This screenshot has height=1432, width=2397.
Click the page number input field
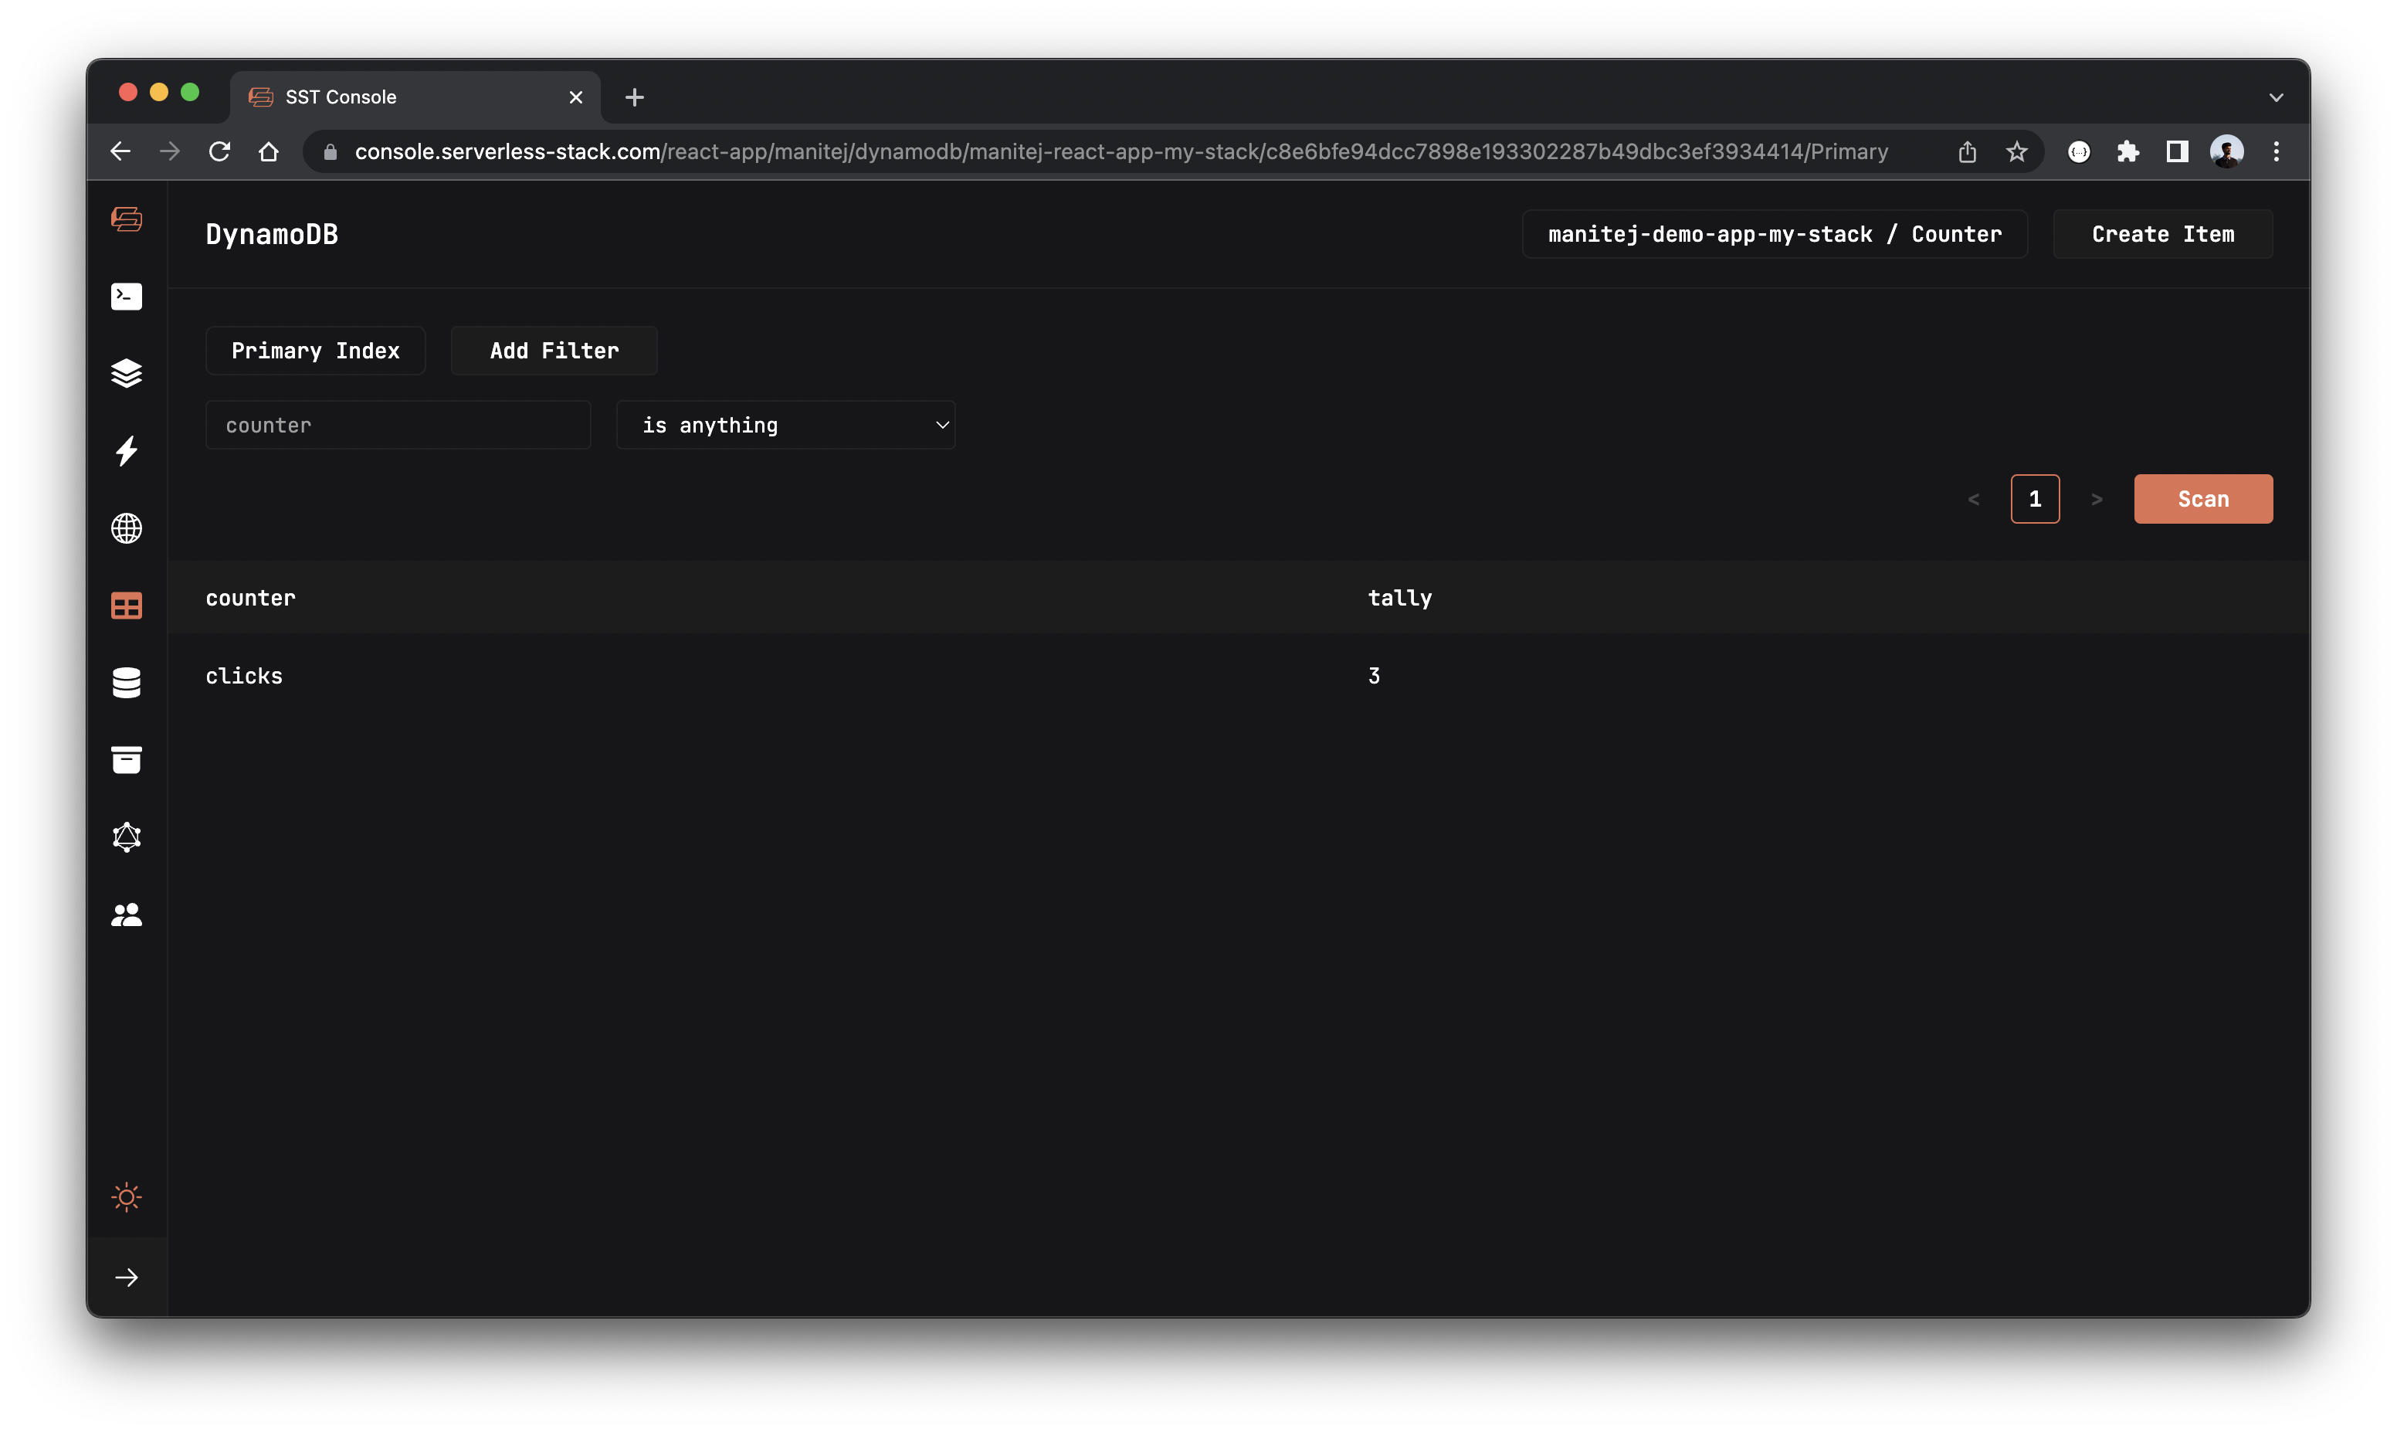coord(2034,497)
